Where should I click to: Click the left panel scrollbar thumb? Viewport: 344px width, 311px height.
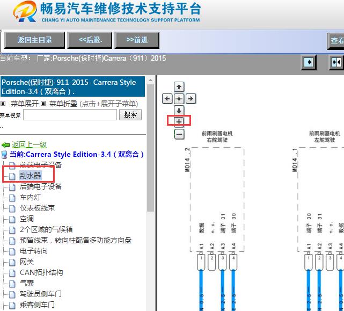coord(150,148)
